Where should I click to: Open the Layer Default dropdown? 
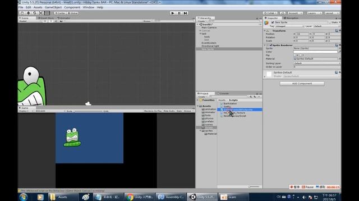(x=326, y=26)
